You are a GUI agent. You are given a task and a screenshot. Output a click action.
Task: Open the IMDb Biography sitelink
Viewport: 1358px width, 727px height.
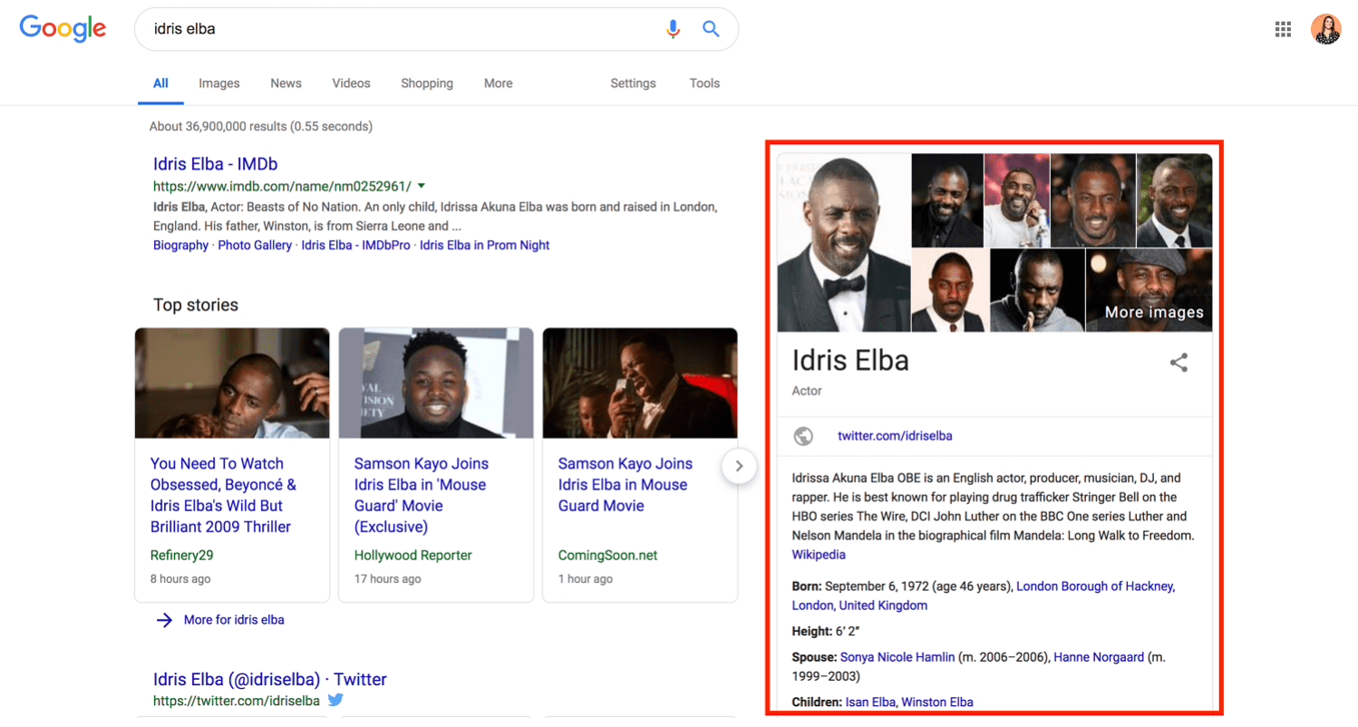point(180,245)
